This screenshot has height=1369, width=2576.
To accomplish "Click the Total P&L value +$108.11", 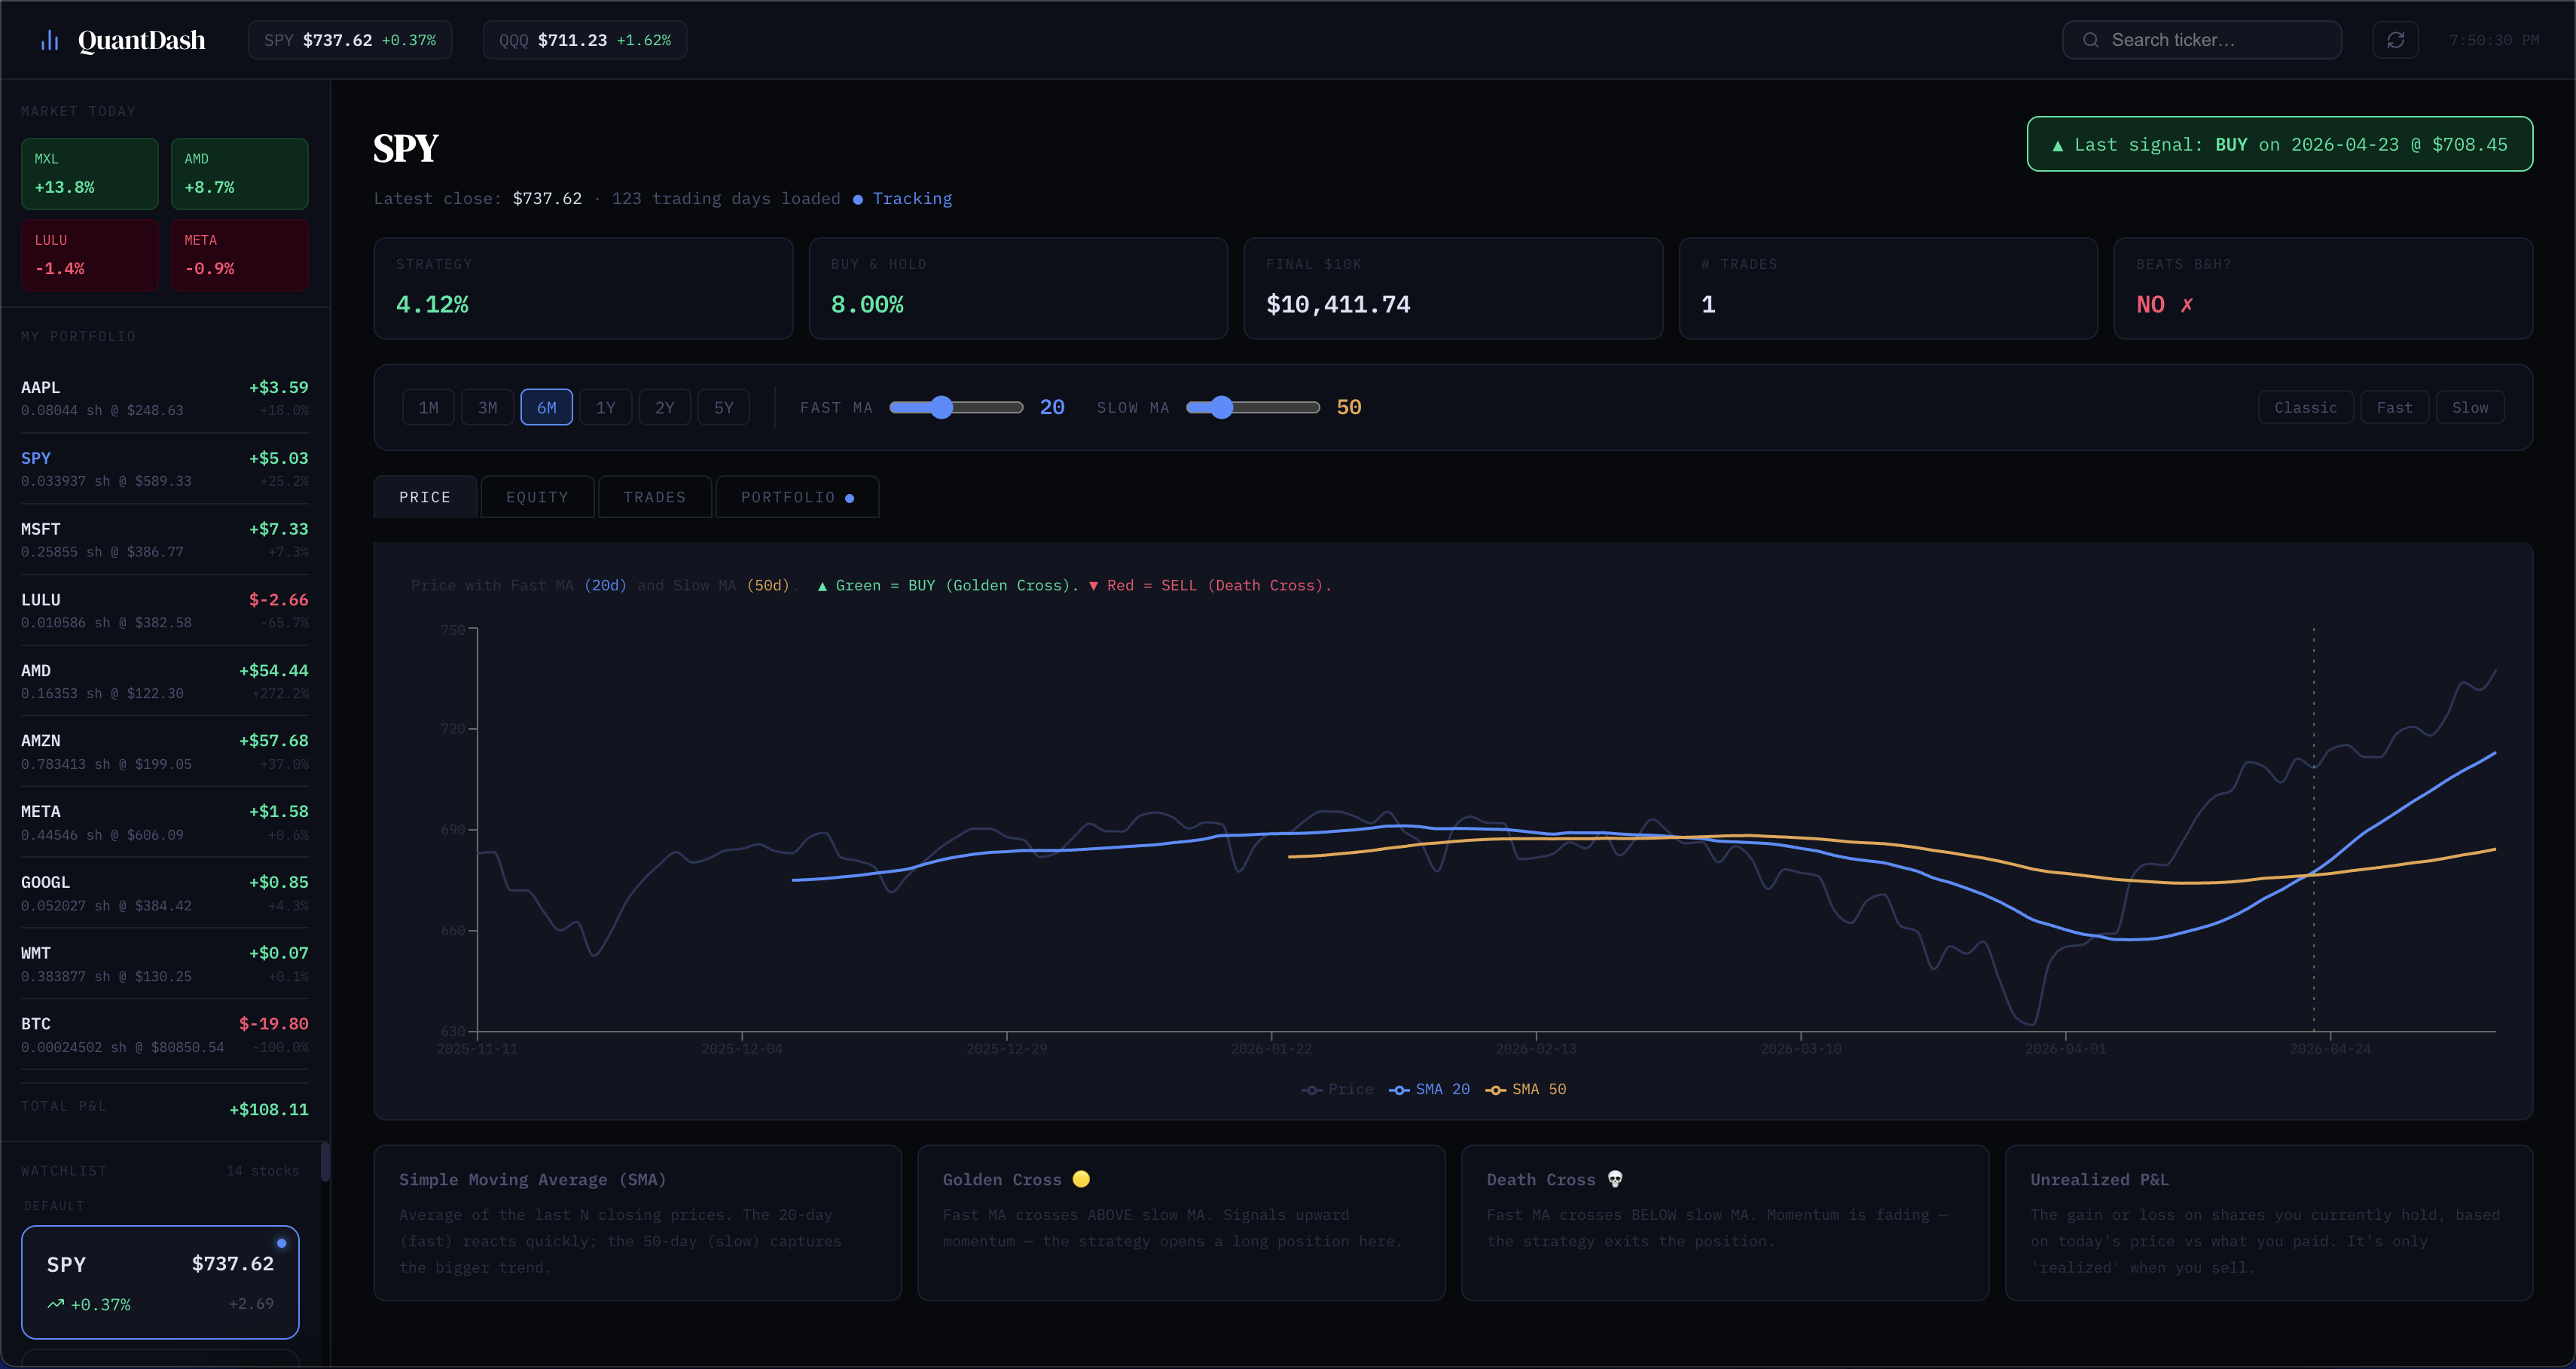I will click(x=269, y=1110).
